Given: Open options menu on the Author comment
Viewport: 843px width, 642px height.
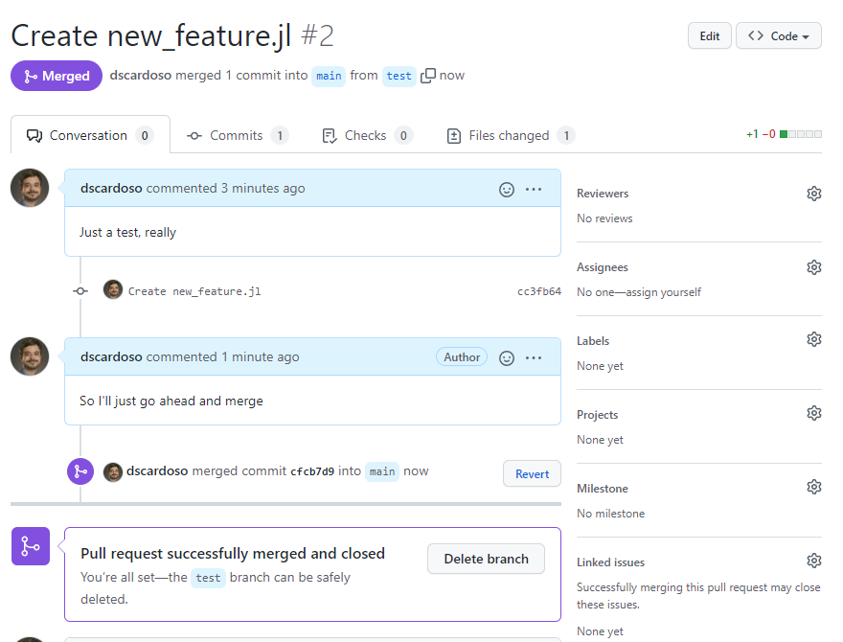Looking at the screenshot, I should coord(534,357).
